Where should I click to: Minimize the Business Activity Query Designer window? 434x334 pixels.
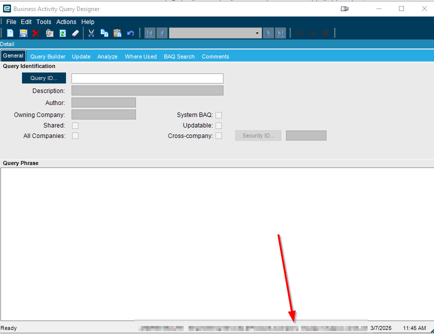379,9
